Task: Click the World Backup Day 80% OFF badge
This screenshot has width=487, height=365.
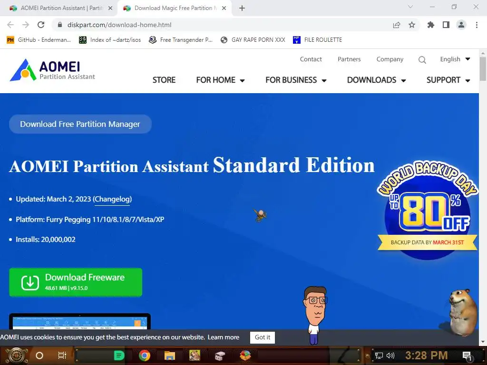Action: [x=428, y=210]
